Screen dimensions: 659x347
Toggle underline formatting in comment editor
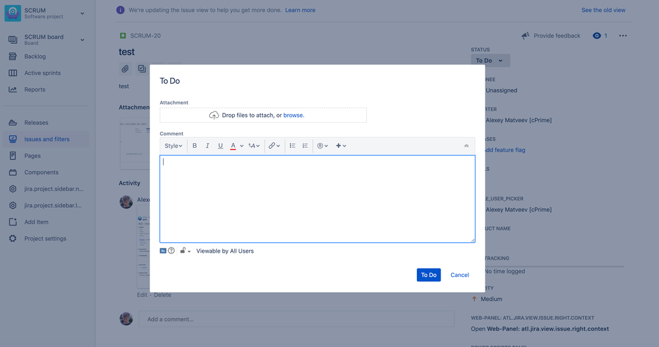coord(220,146)
